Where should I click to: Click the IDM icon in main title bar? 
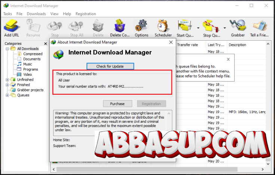click(6, 6)
